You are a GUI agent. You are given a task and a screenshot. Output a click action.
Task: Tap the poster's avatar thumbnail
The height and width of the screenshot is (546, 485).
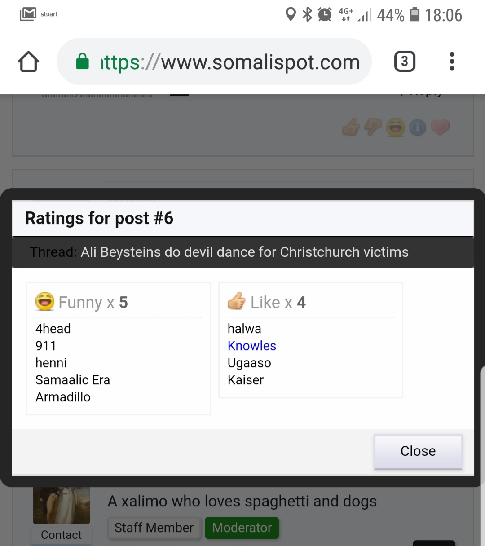click(62, 505)
